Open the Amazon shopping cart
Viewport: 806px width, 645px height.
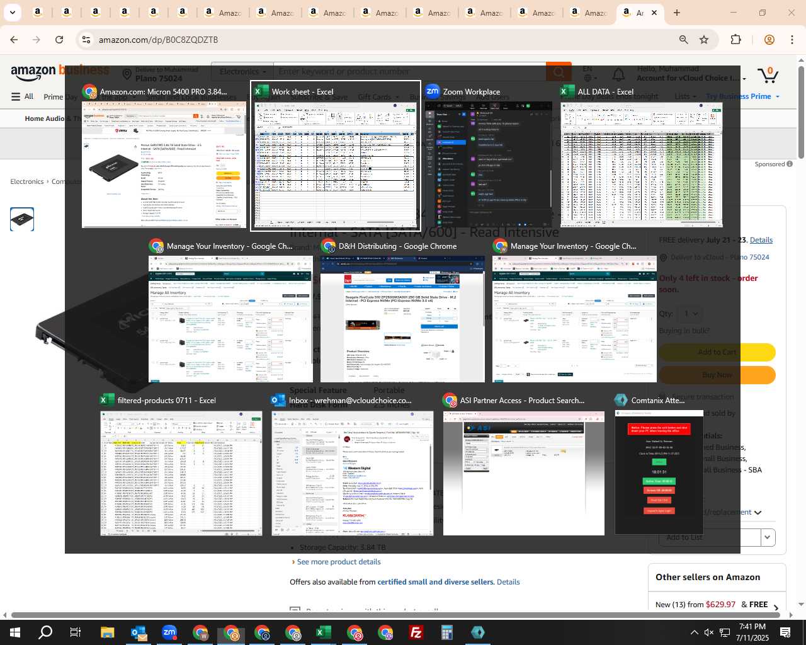(768, 75)
